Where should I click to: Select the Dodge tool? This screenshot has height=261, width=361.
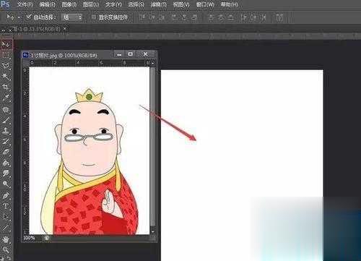coord(6,184)
